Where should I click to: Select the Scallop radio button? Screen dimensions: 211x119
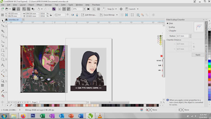[168, 27]
